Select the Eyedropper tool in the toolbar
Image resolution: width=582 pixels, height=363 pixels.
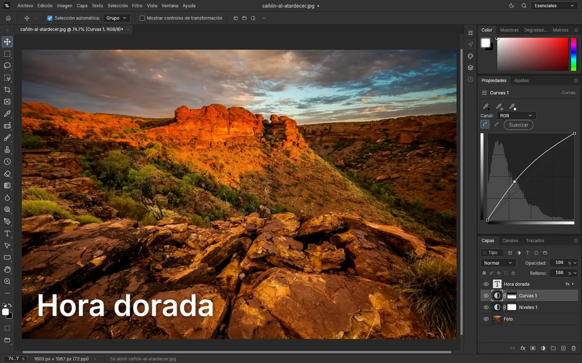click(7, 114)
